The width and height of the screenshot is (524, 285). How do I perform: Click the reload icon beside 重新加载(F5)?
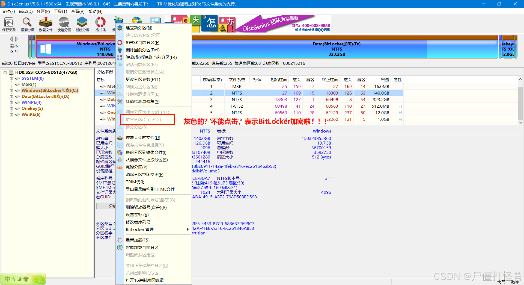[x=120, y=240]
